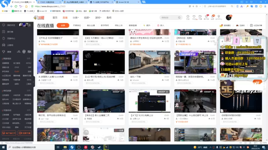The image size is (268, 150).
Task: Expand 全部 beside 手游休闲 in the sidebar
Action: tap(29, 110)
